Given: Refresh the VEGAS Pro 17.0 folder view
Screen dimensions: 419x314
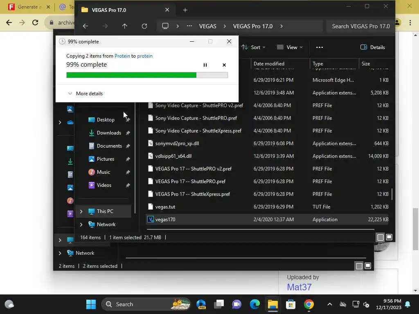Looking at the screenshot, I should 144,26.
